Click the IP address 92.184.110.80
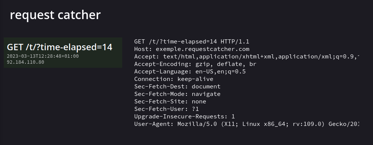Viewport: 373px width, 145px height. tap(25, 62)
